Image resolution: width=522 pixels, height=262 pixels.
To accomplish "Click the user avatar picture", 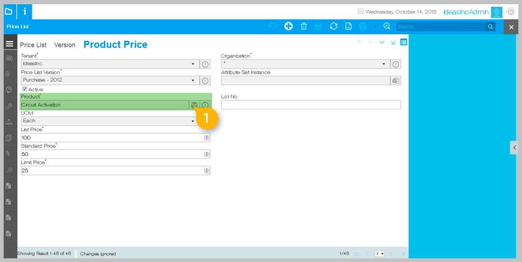I will 496,12.
